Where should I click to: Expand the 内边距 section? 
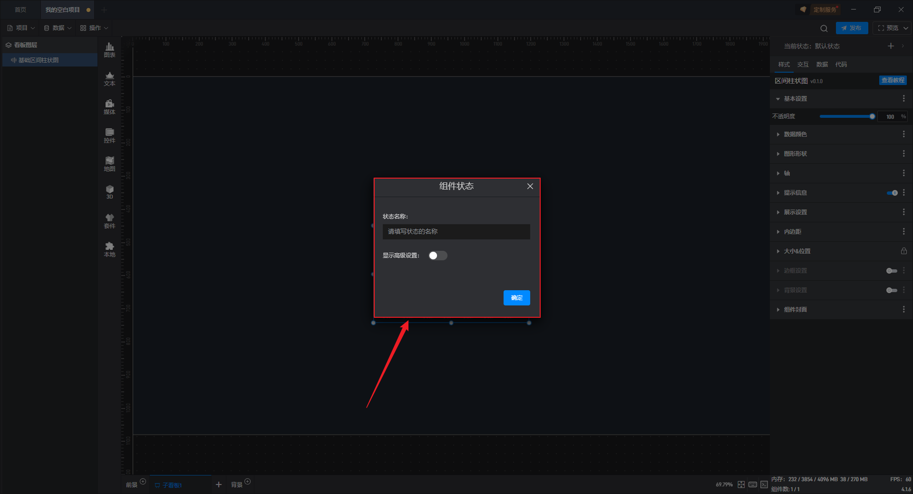pos(778,232)
